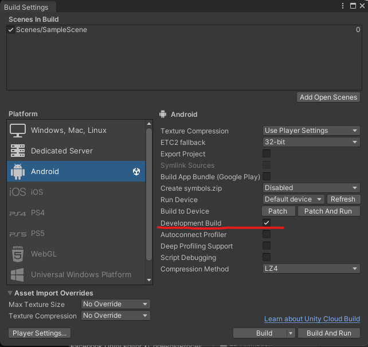
Task: Click the disabled Symlink Sources checkbox
Action: pos(267,165)
